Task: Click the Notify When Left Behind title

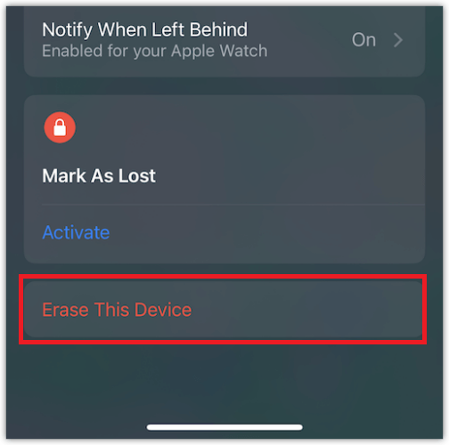Action: pyautogui.click(x=144, y=29)
